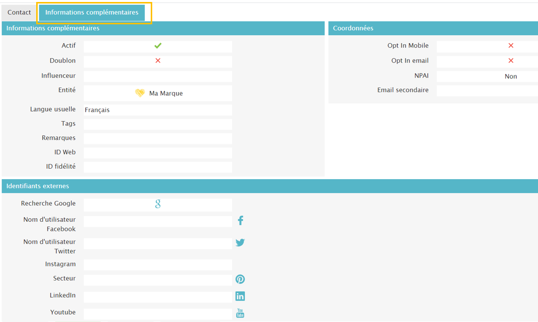Toggle the green Actif checkmark
This screenshot has width=538, height=322.
[x=158, y=46]
